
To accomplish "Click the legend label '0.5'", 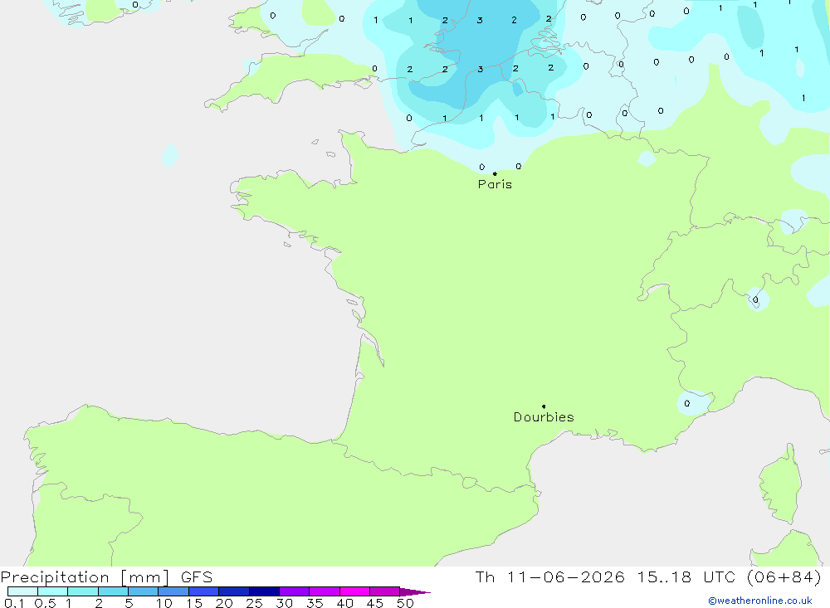I will 45,603.
